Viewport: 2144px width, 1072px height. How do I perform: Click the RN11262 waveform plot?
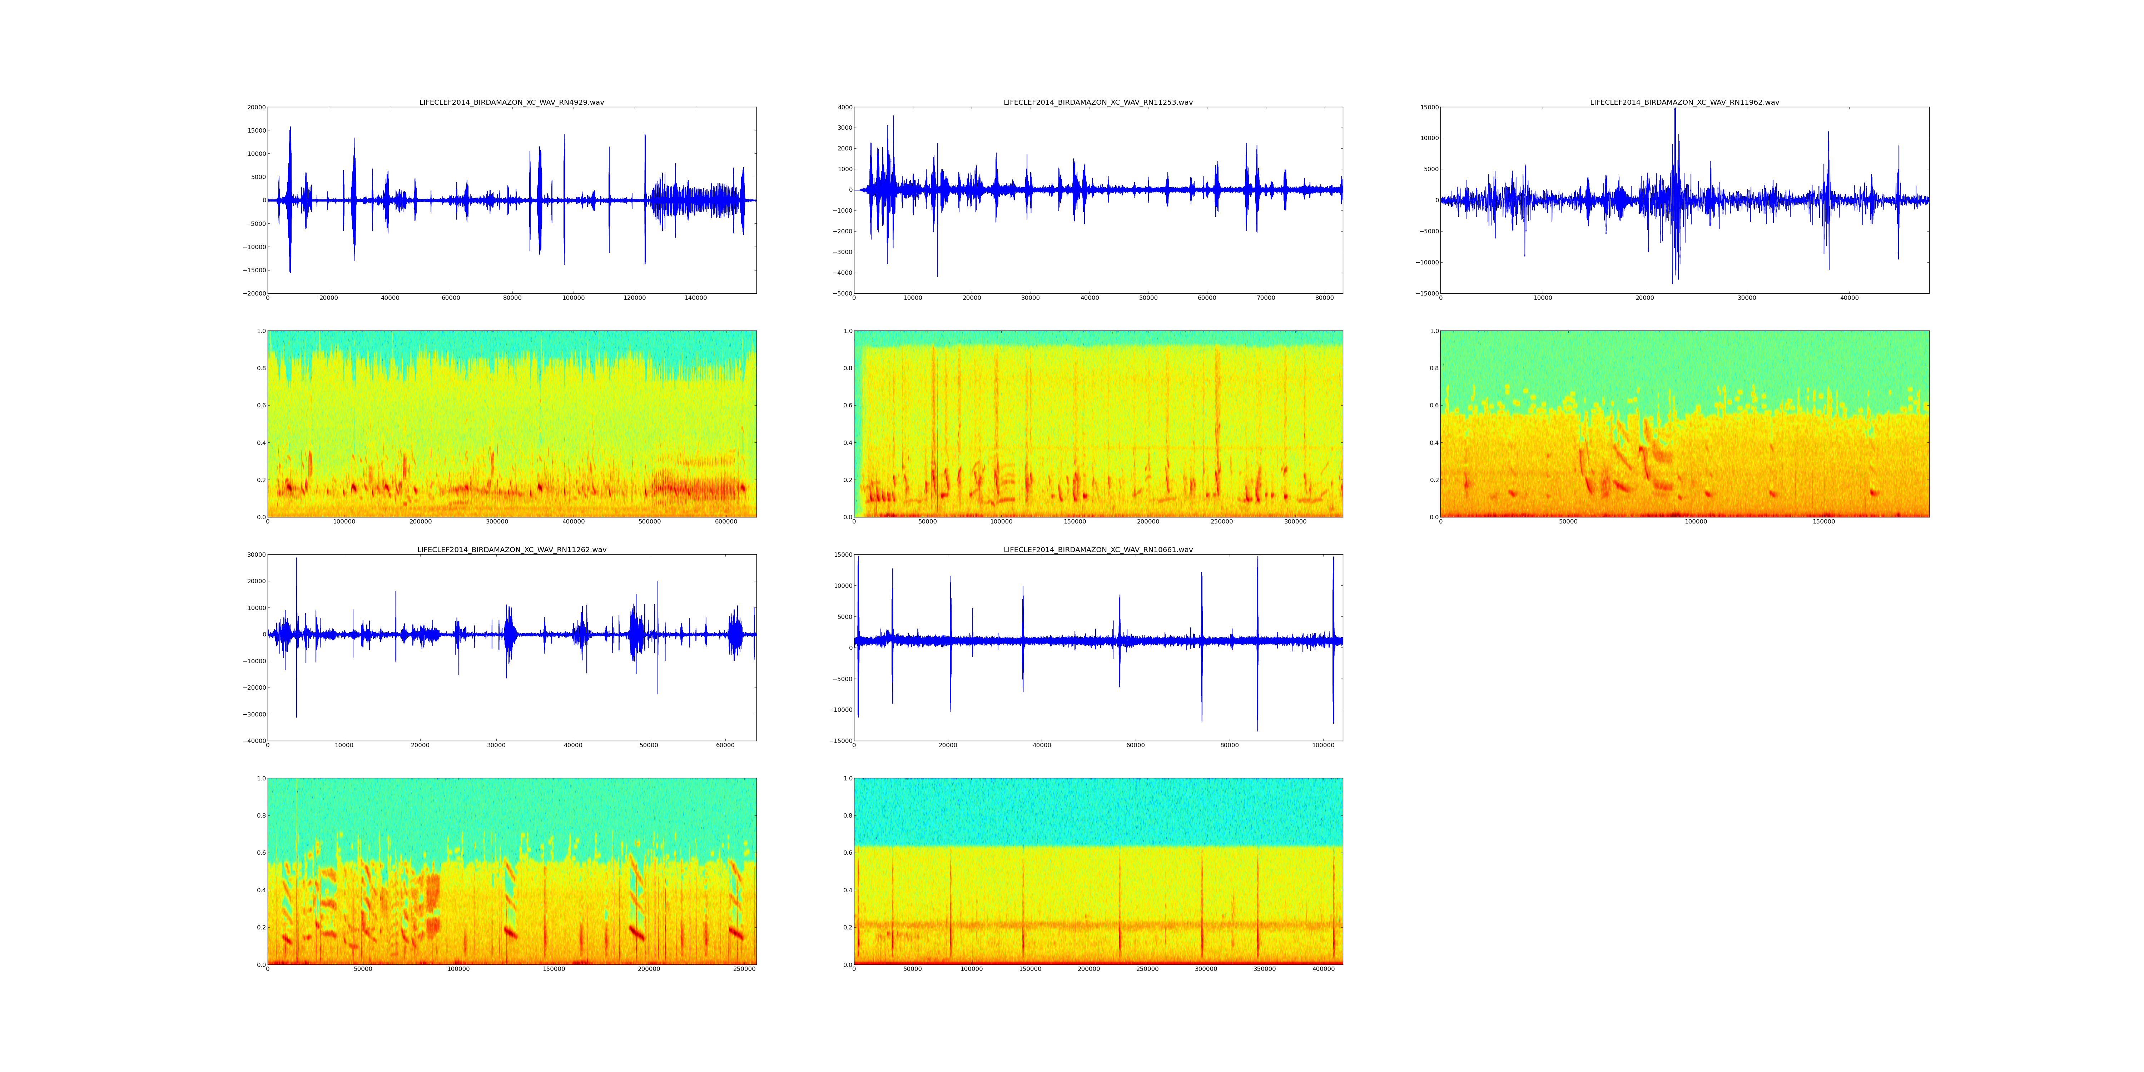point(511,647)
